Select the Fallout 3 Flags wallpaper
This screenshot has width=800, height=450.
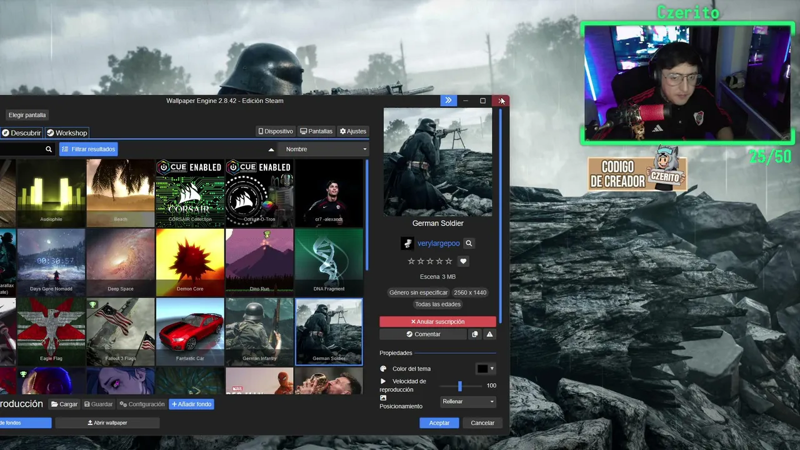coord(121,331)
